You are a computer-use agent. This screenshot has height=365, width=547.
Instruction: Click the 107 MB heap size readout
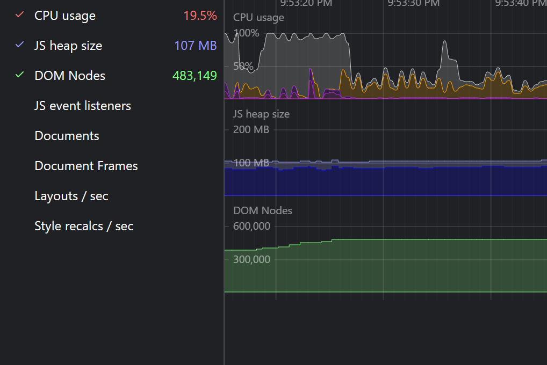click(196, 45)
